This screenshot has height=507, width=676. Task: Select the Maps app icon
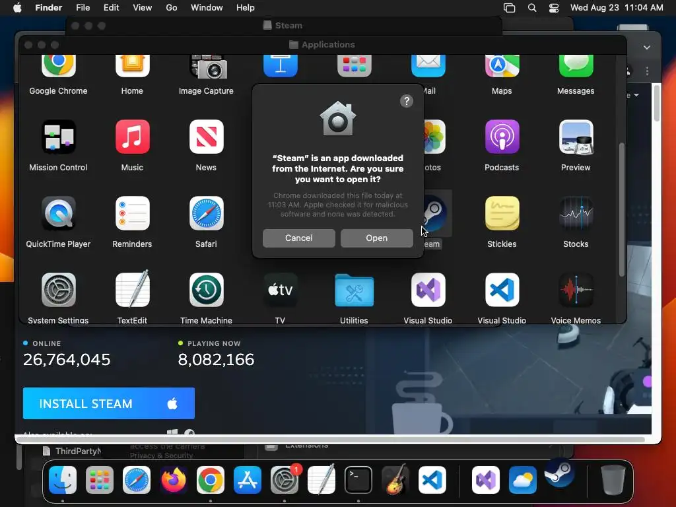coord(502,66)
